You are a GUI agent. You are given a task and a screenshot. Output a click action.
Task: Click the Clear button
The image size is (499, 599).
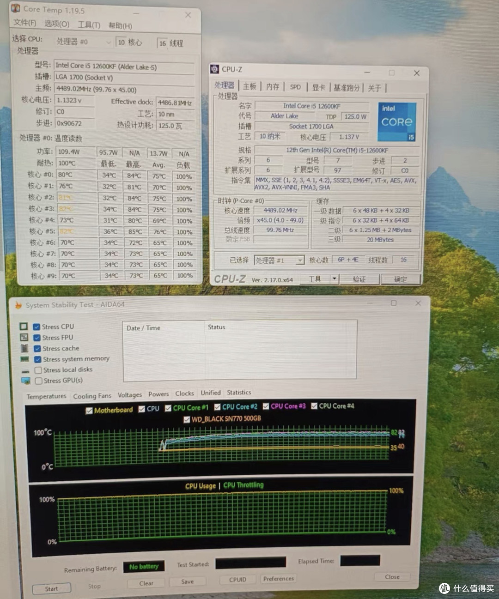pos(146,583)
